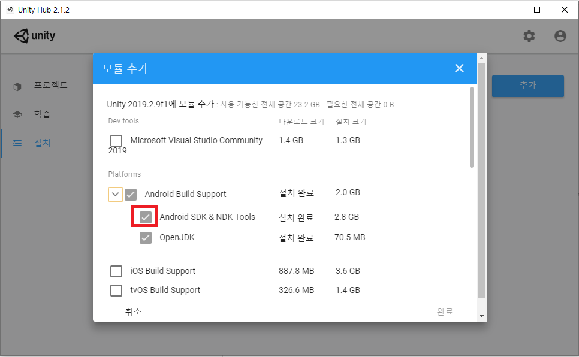This screenshot has width=579, height=357.
Task: Click the 다운로드 크기 column header
Action: tap(301, 122)
